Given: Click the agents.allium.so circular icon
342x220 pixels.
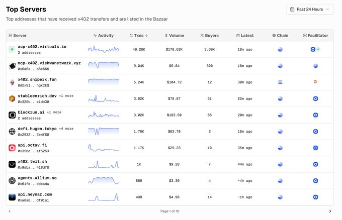Looking at the screenshot, I should pyautogui.click(x=12, y=181).
